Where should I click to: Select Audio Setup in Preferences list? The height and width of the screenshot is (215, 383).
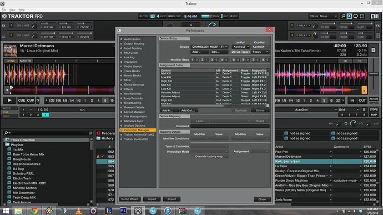pos(132,39)
